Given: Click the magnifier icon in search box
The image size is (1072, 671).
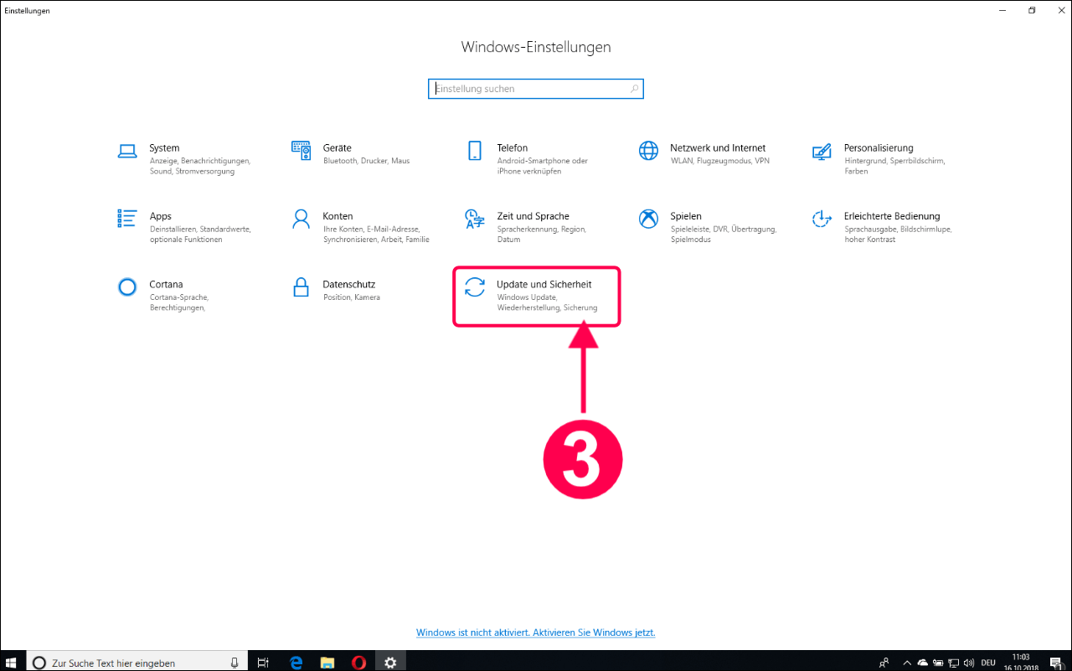Looking at the screenshot, I should 634,89.
